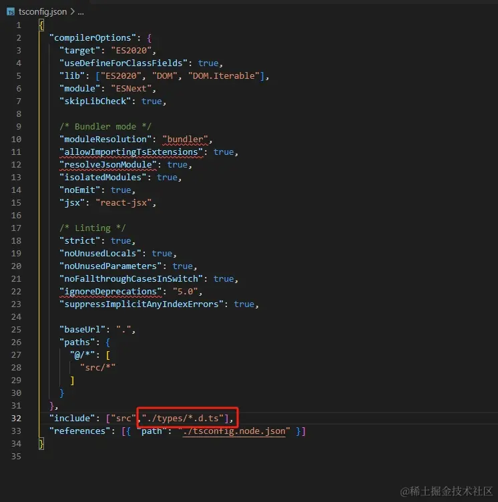Open the ./tsconfig.node.json link
The height and width of the screenshot is (502, 498).
234,431
